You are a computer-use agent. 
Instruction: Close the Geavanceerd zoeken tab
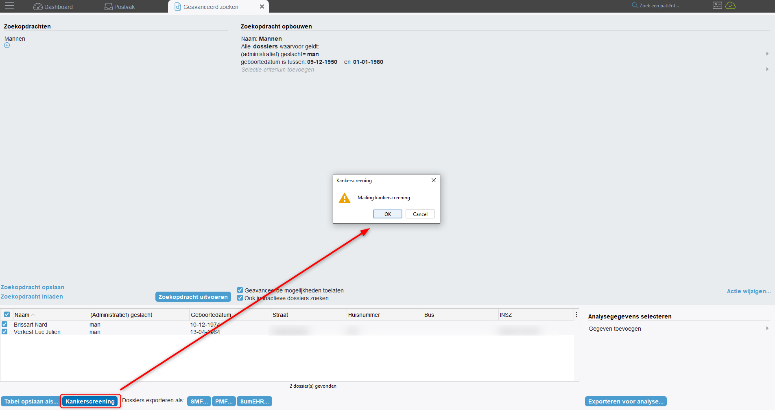[262, 7]
